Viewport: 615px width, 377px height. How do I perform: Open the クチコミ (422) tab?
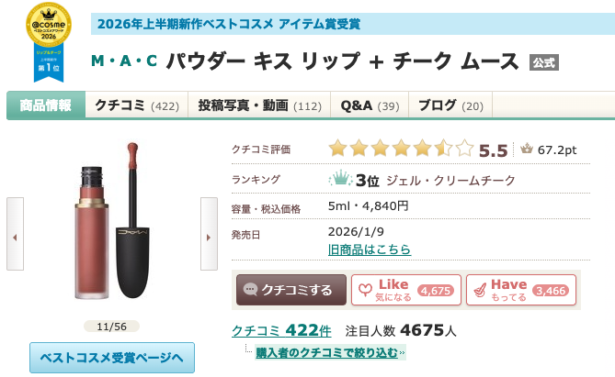point(137,105)
